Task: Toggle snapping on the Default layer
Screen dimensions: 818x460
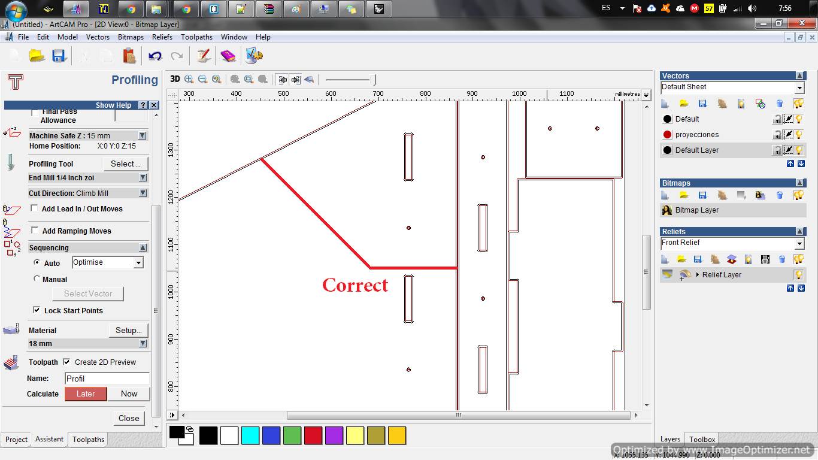Action: pos(788,119)
